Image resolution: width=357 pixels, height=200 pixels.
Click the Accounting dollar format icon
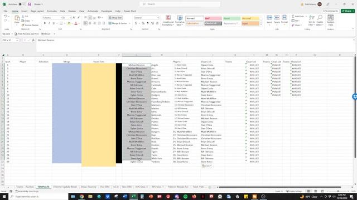pos(136,23)
